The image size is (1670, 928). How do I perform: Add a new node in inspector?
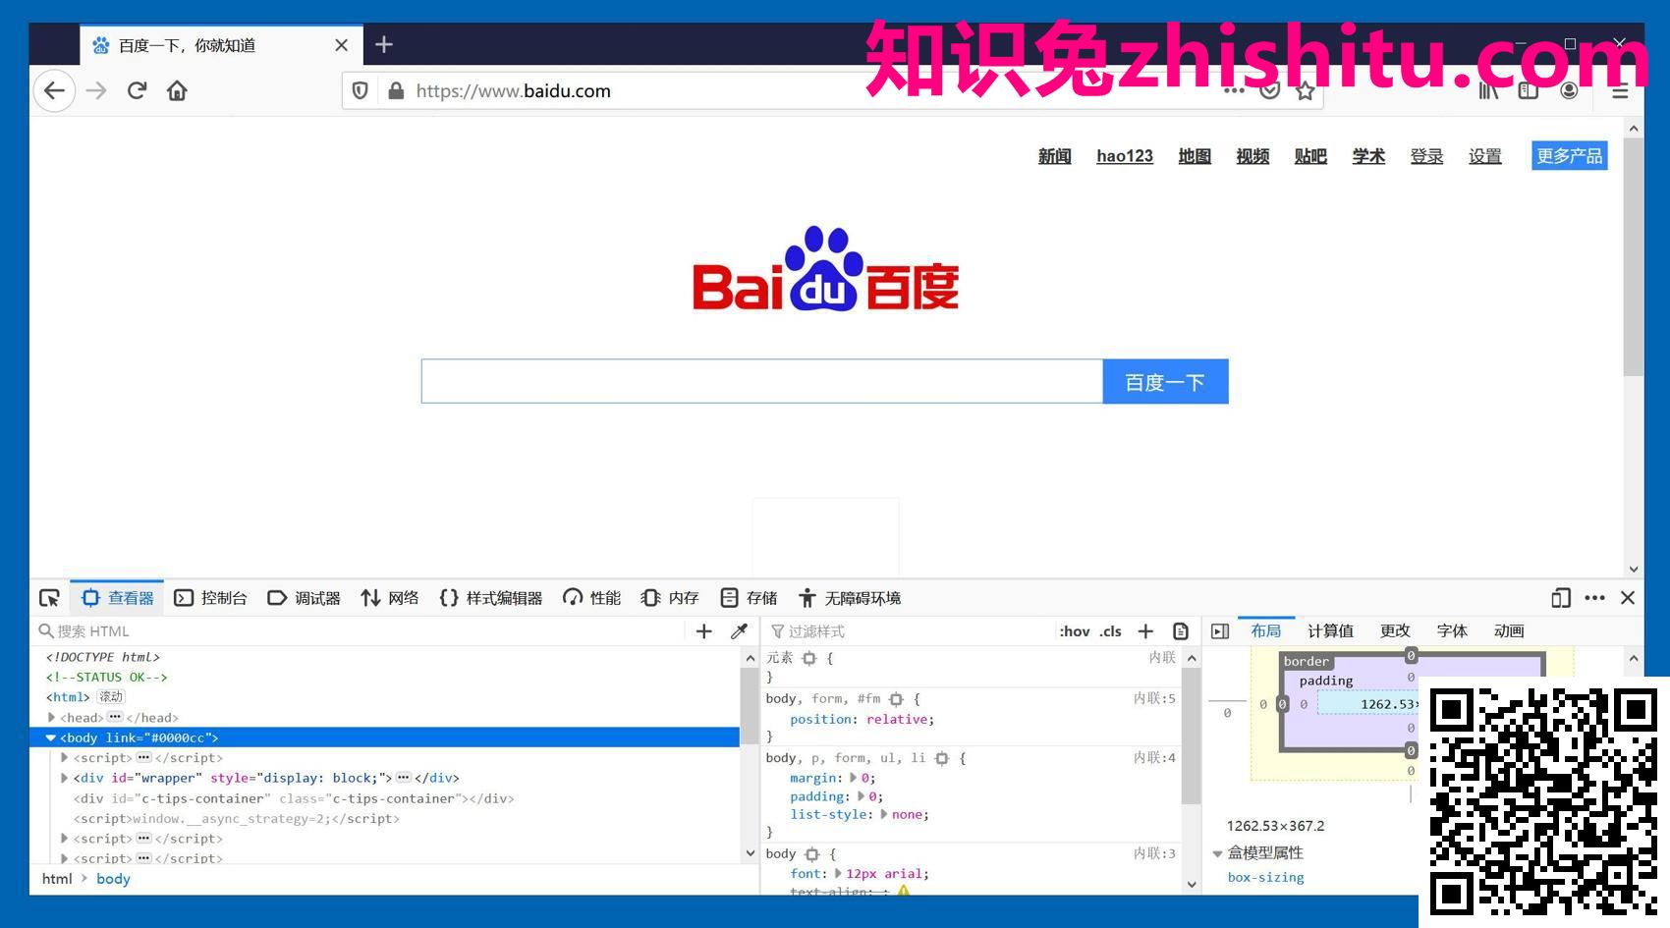point(703,631)
